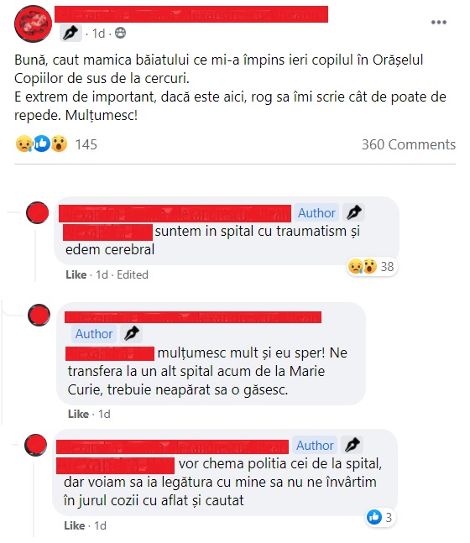Like the comment about edem cerebral
Image resolution: width=470 pixels, height=543 pixels.
coord(76,274)
